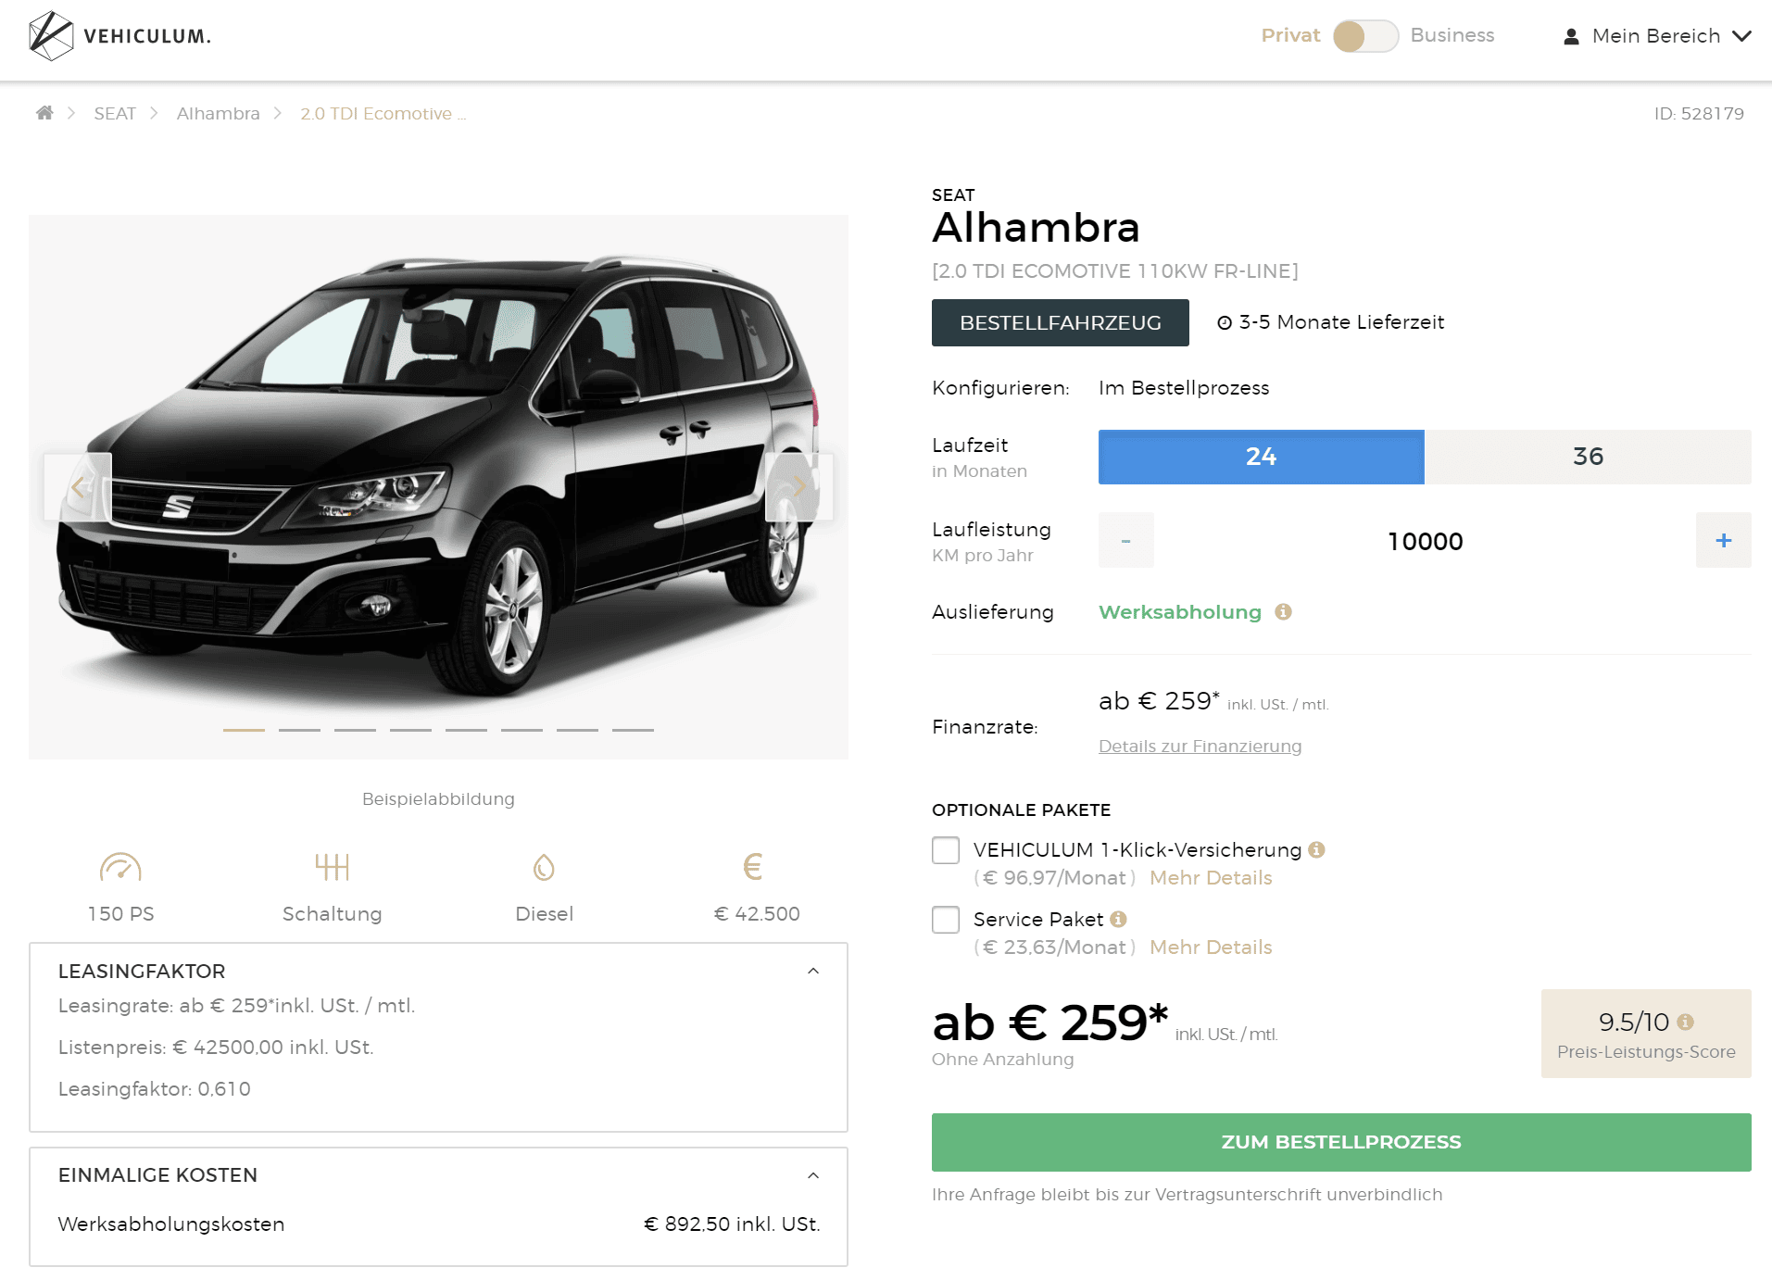Show previous car image with left arrow
Viewport: 1772px width, 1280px height.
pyautogui.click(x=79, y=486)
